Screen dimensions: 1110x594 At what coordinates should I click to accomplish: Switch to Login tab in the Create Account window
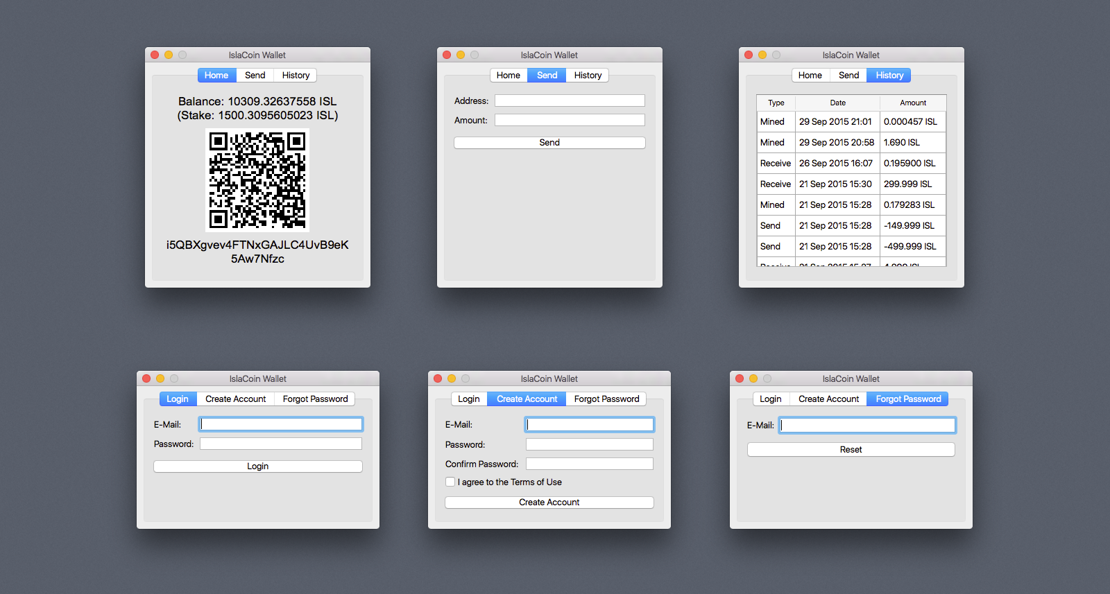(469, 399)
